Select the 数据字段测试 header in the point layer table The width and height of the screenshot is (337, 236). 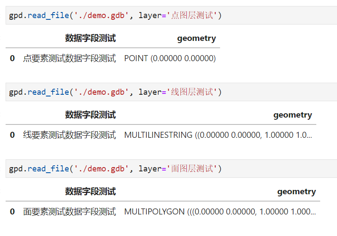coord(91,38)
